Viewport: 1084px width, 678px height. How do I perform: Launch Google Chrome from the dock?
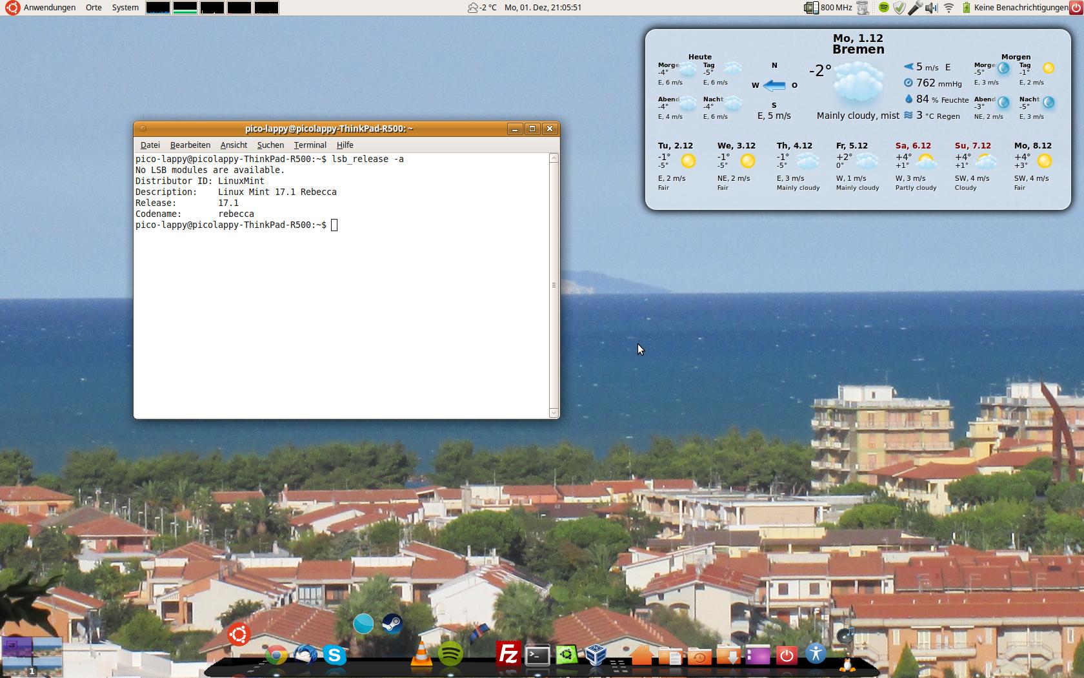tap(276, 655)
